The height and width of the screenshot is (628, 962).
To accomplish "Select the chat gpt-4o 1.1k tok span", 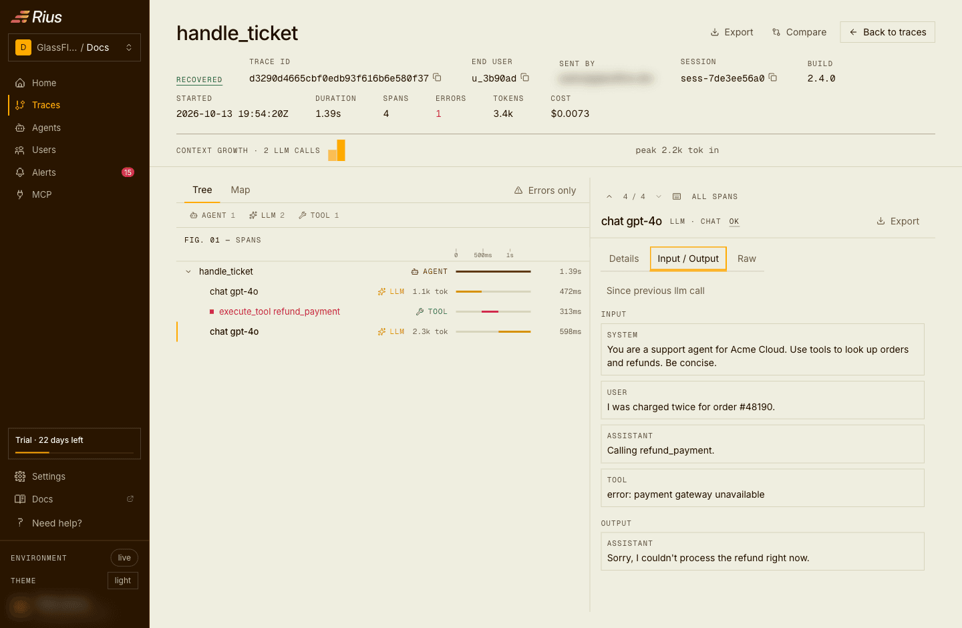I will [x=383, y=292].
